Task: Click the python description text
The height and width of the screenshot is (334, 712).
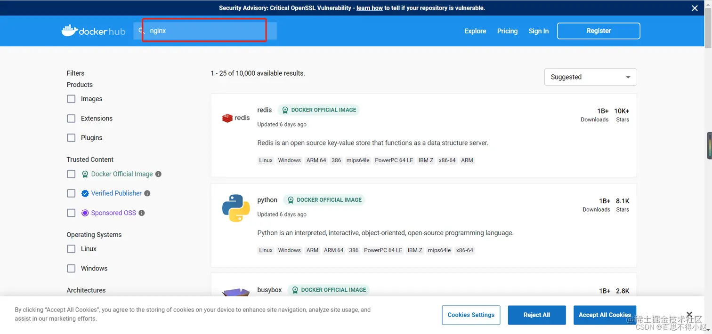Action: [x=385, y=233]
